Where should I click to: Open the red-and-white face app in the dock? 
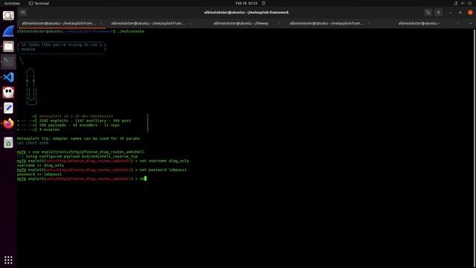click(x=8, y=92)
